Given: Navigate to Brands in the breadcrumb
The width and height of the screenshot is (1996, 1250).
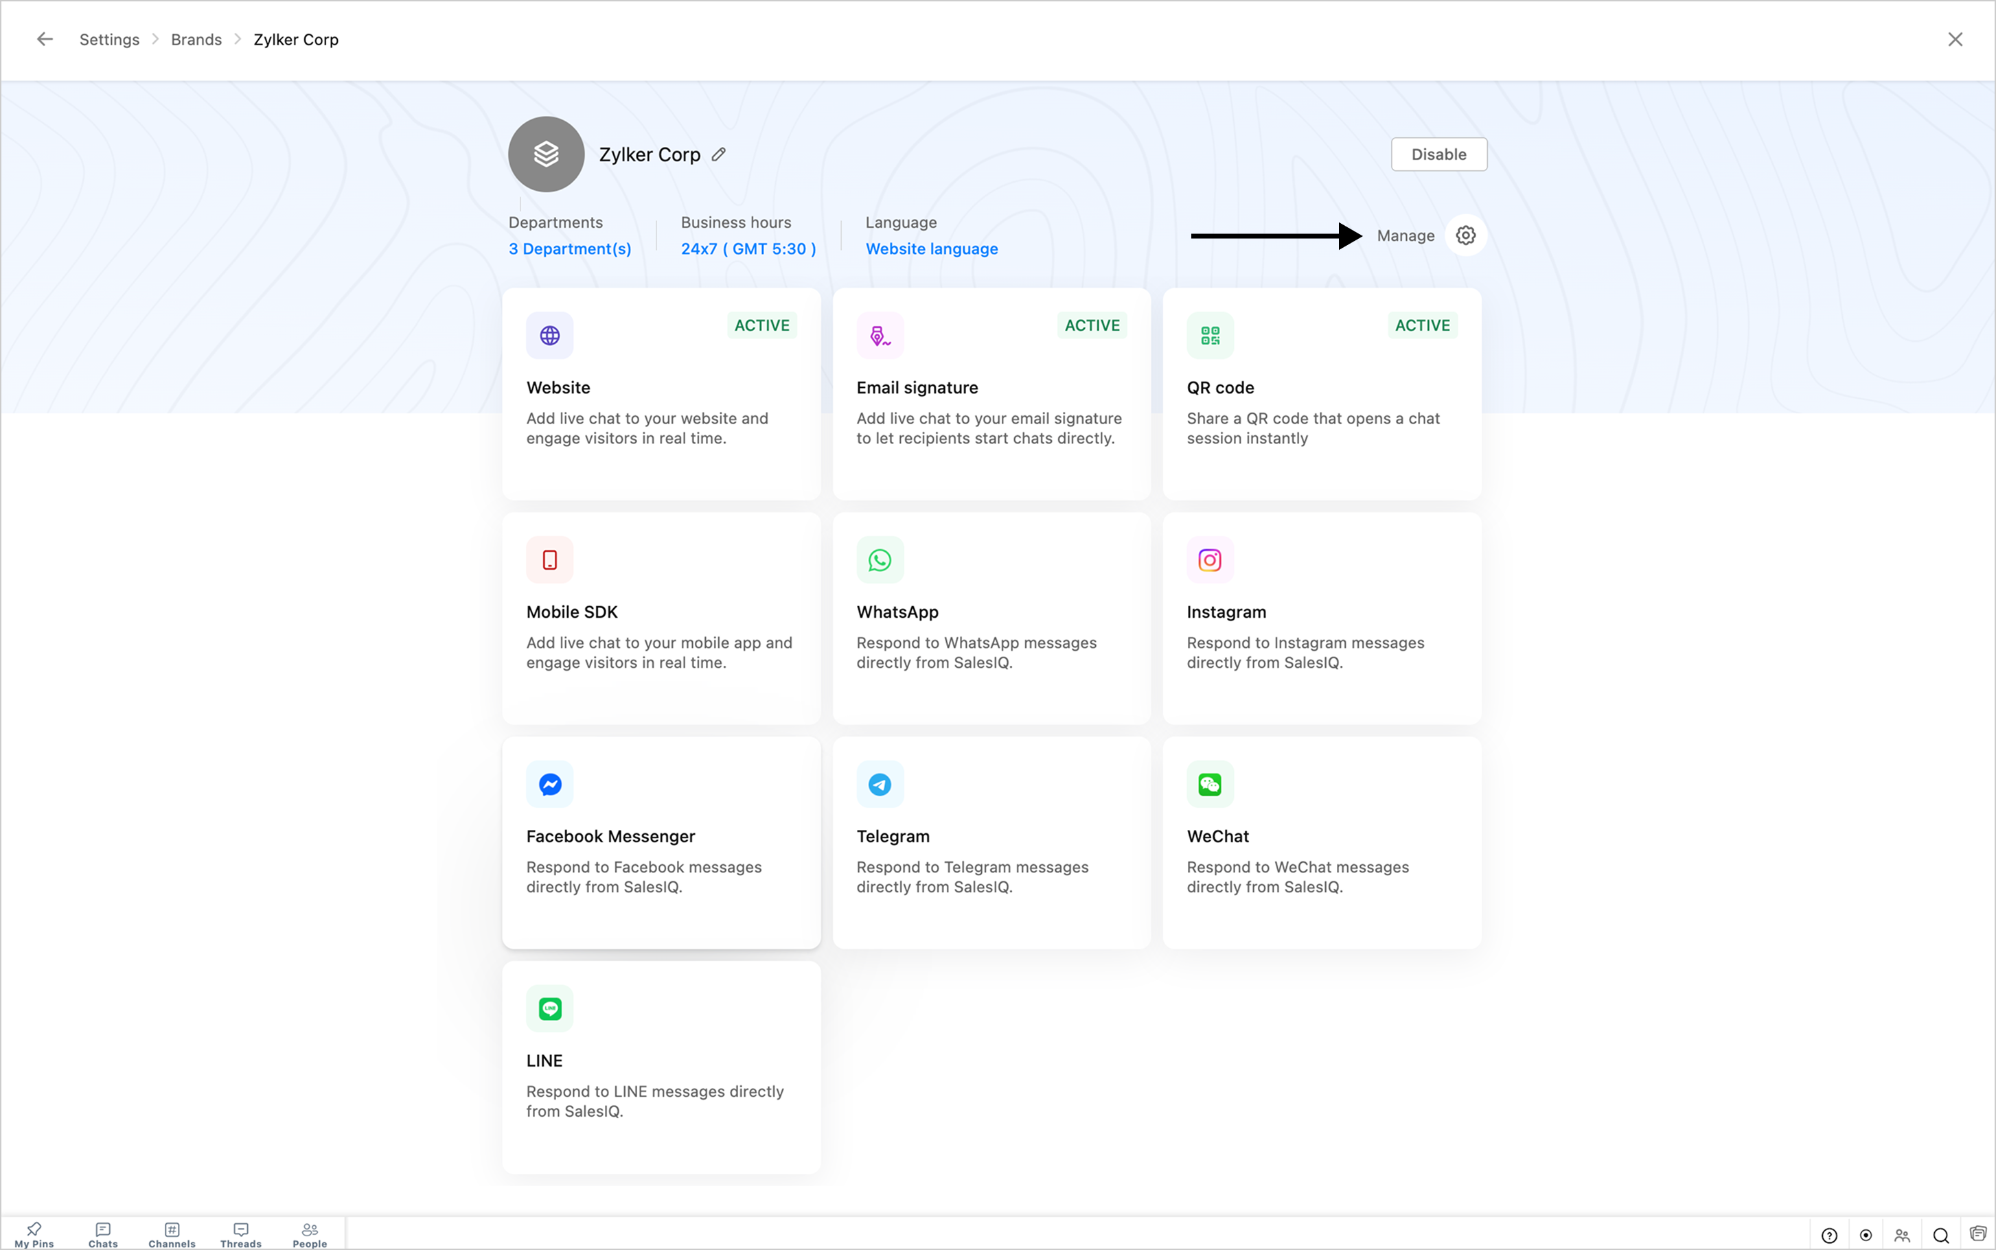Looking at the screenshot, I should click(196, 39).
